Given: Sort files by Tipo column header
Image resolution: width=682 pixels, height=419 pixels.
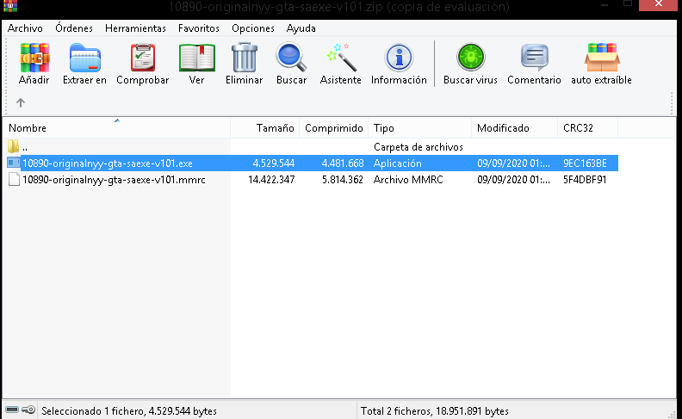Looking at the screenshot, I should click(419, 128).
